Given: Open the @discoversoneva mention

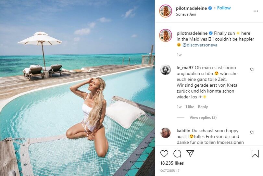Looking at the screenshot, I should [x=200, y=45].
